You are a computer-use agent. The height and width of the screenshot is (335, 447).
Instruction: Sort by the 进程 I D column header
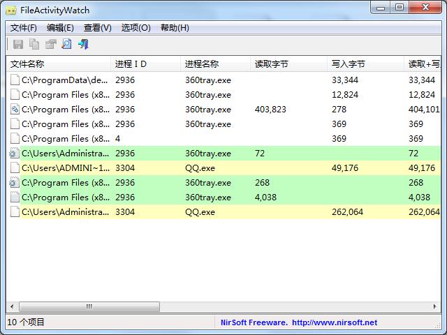(x=145, y=64)
